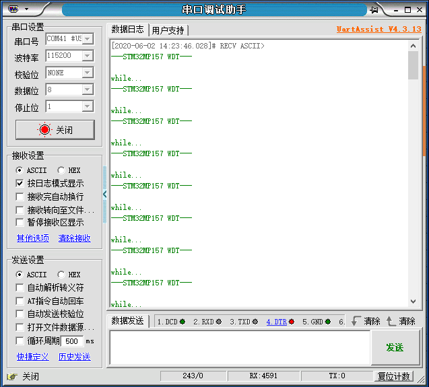429x387 pixels.
Task: Click the 500 ms cycle period field
Action: click(72, 341)
